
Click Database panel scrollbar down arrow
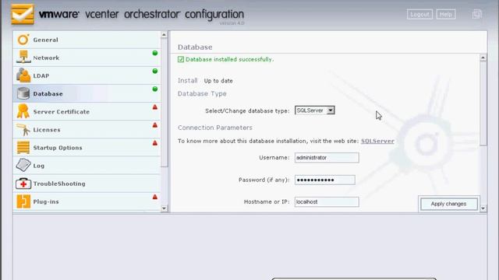(x=483, y=208)
